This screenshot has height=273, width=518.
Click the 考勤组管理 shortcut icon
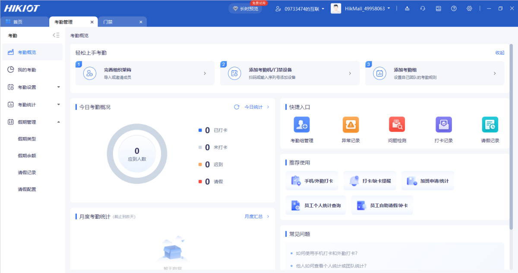click(x=302, y=125)
